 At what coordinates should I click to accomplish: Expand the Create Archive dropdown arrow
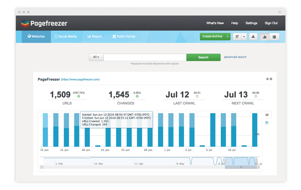(x=228, y=36)
